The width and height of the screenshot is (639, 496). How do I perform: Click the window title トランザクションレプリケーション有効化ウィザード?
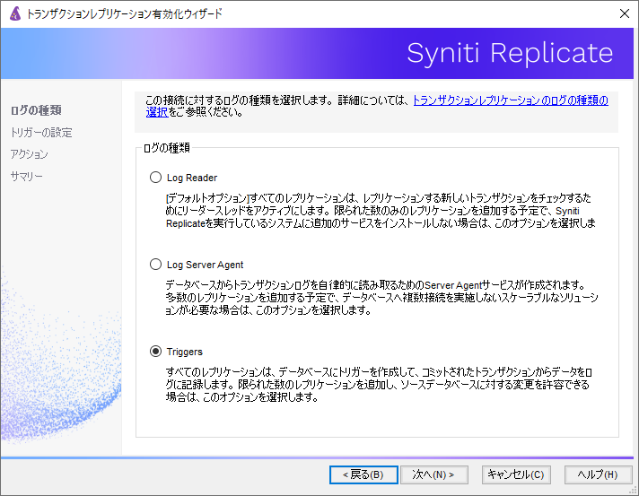click(x=125, y=13)
